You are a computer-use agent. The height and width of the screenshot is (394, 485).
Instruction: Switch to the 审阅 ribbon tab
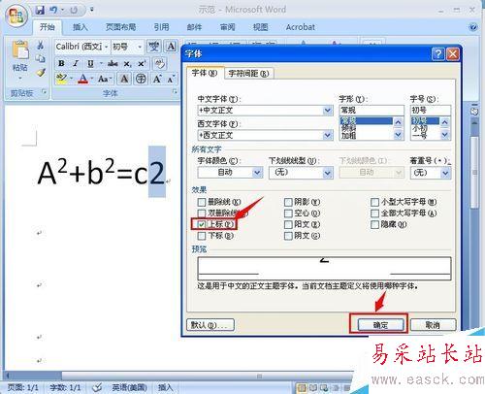point(227,27)
